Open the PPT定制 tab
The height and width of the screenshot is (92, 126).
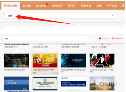[112, 6]
